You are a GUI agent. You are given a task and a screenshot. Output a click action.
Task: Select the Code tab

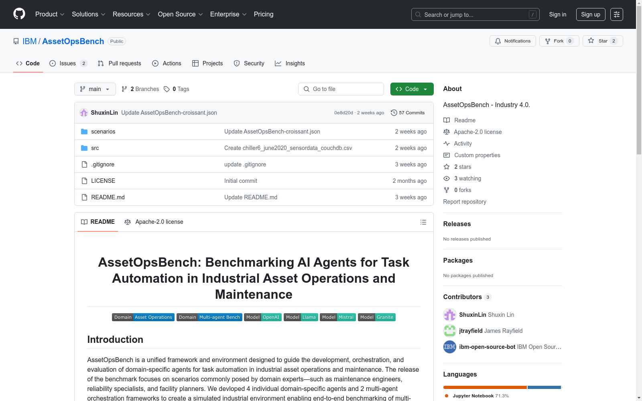click(x=28, y=63)
